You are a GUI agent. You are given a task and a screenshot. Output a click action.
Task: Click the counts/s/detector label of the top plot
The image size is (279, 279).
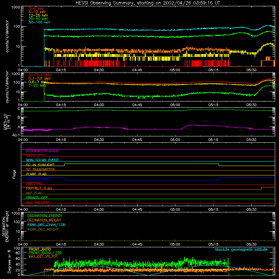7,36
